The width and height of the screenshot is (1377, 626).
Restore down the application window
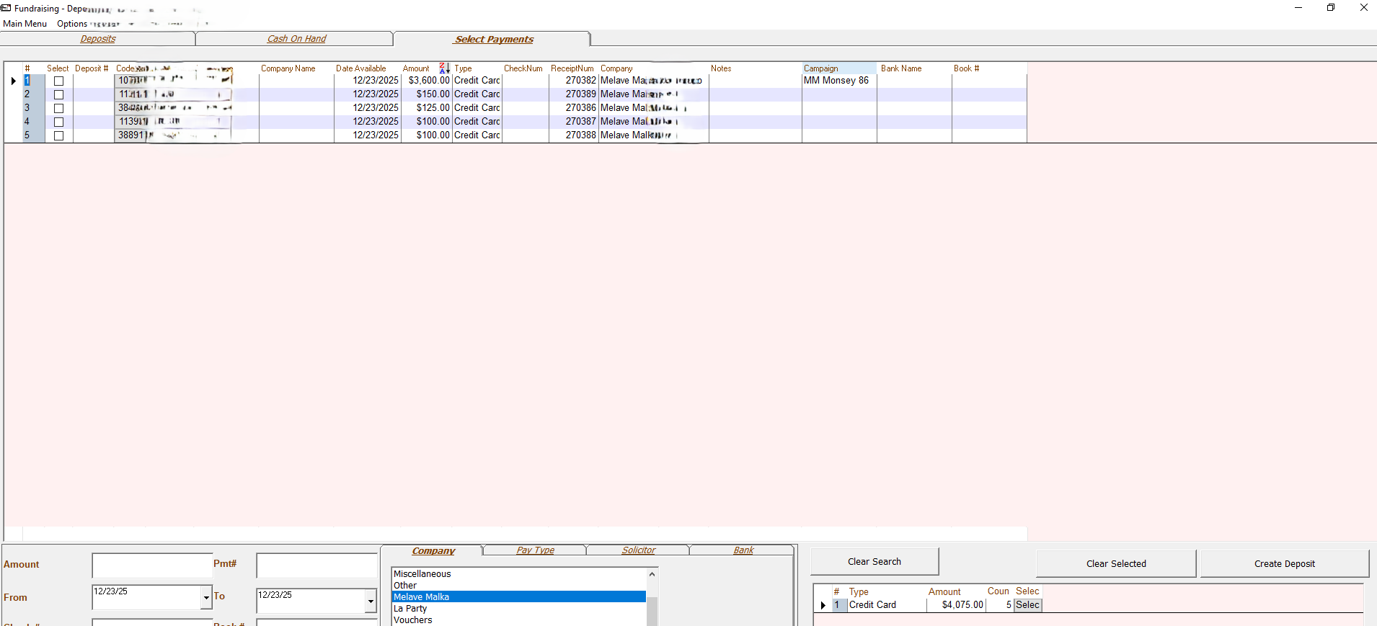(x=1330, y=8)
